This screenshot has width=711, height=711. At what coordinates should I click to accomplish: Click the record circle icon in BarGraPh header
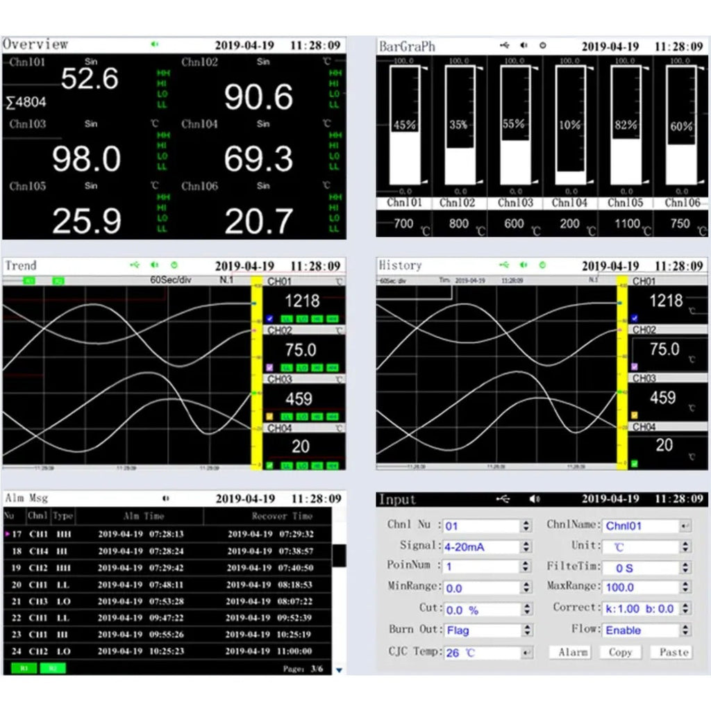coord(542,45)
